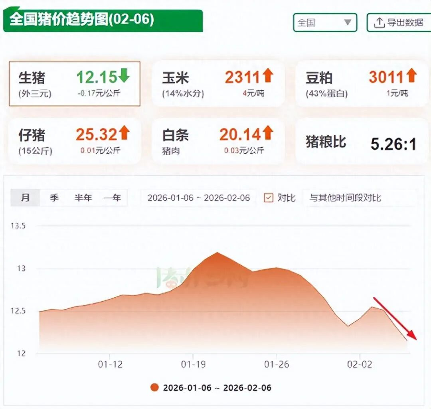Expand the 与其他时间段对比 selector

pos(359,198)
